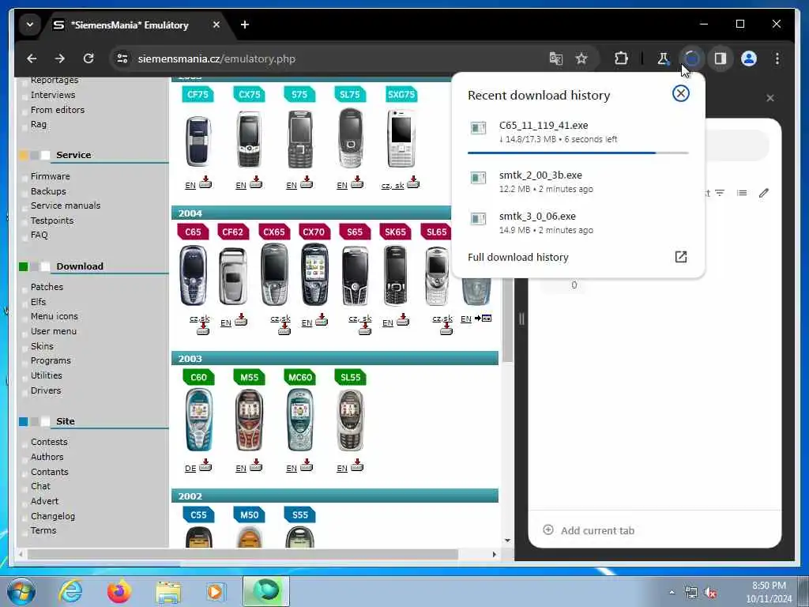Close the side panel with the X
Image resolution: width=809 pixels, height=607 pixels.
coord(769,98)
